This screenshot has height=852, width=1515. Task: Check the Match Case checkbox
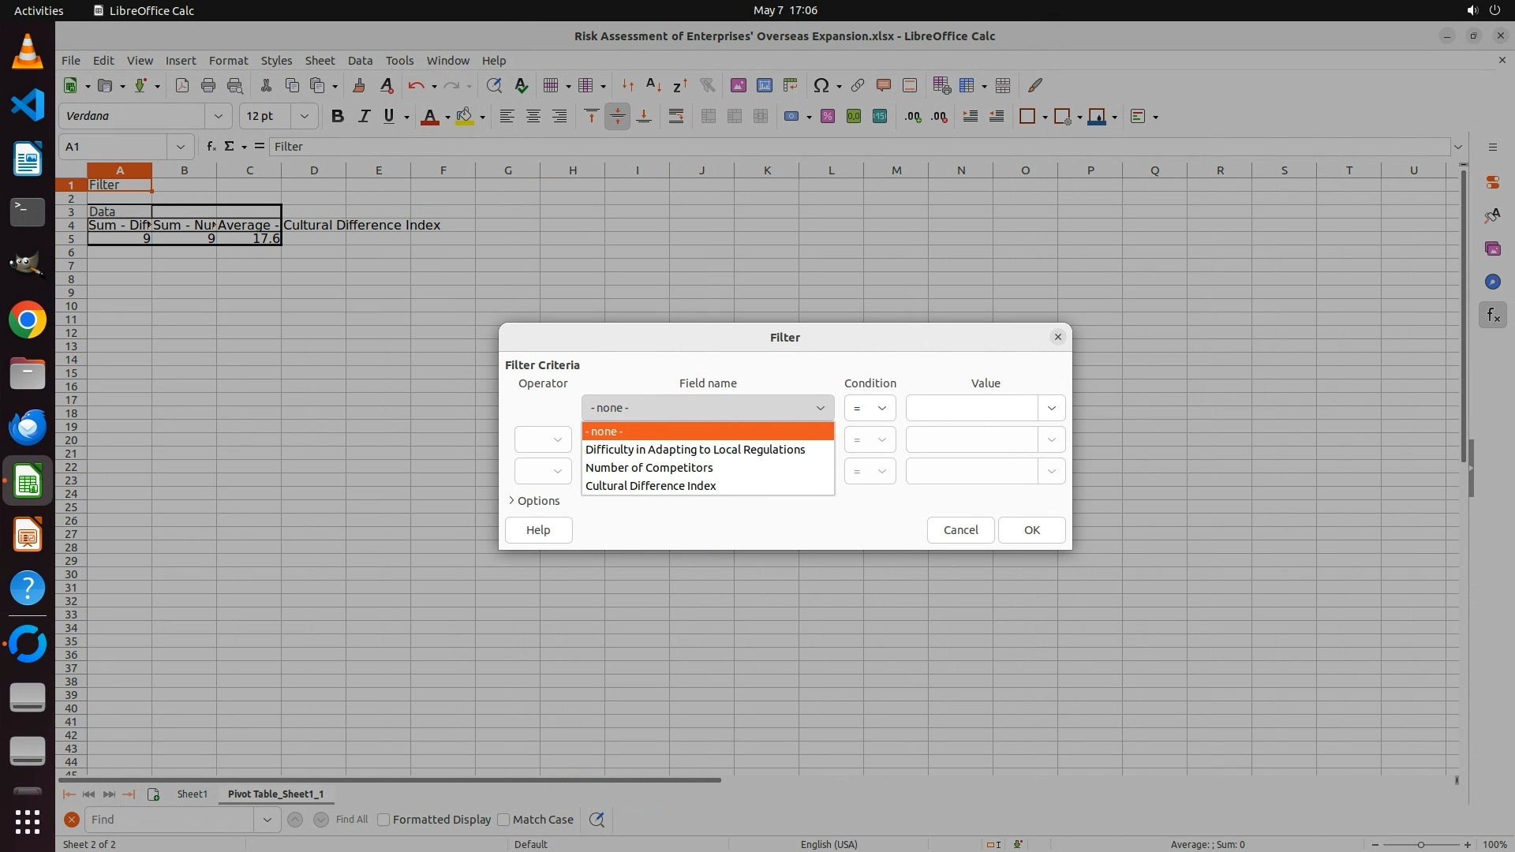(x=503, y=820)
